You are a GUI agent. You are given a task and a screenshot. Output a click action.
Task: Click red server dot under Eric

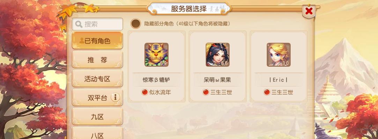click(x=267, y=92)
